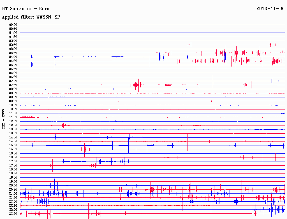Screen dimensions: 287x219
Task: Select the 08:00 time label
Action: 13,89
